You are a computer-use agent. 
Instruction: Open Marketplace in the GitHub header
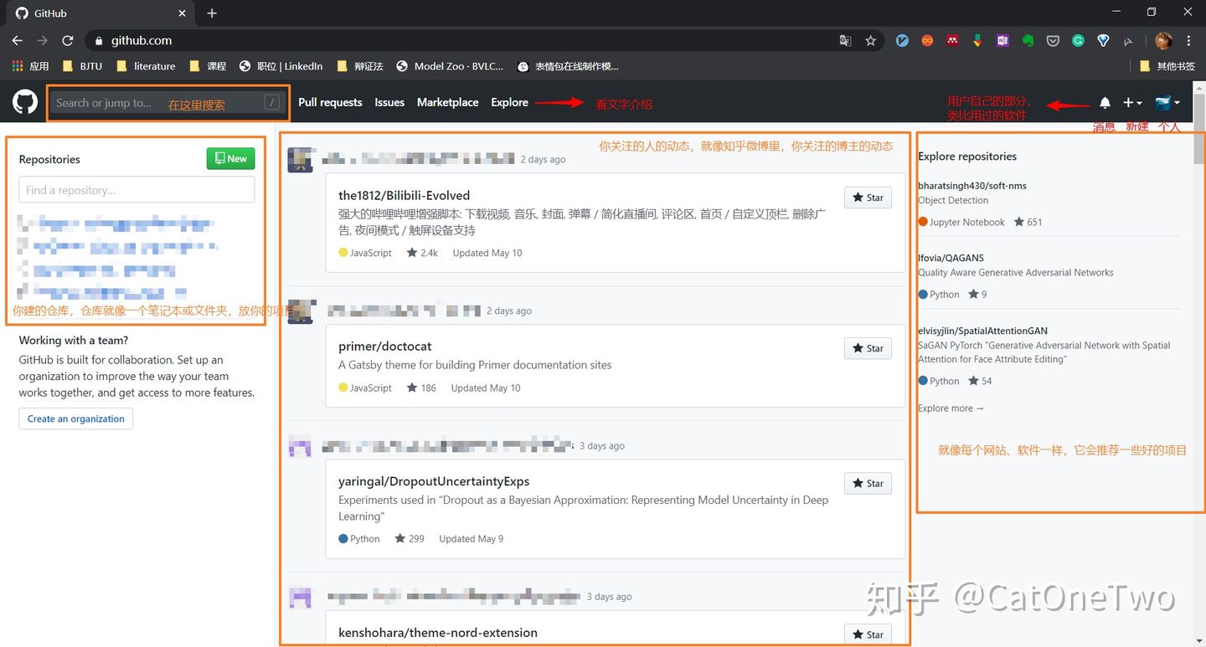(448, 102)
